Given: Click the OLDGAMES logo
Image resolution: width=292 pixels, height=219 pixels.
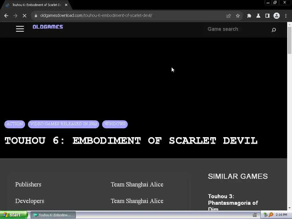Looking at the screenshot, I should point(48,27).
